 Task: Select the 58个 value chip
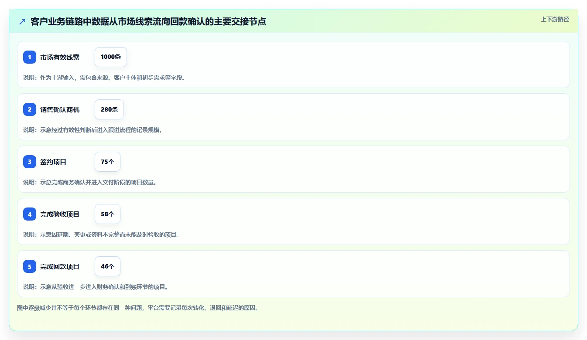click(107, 214)
